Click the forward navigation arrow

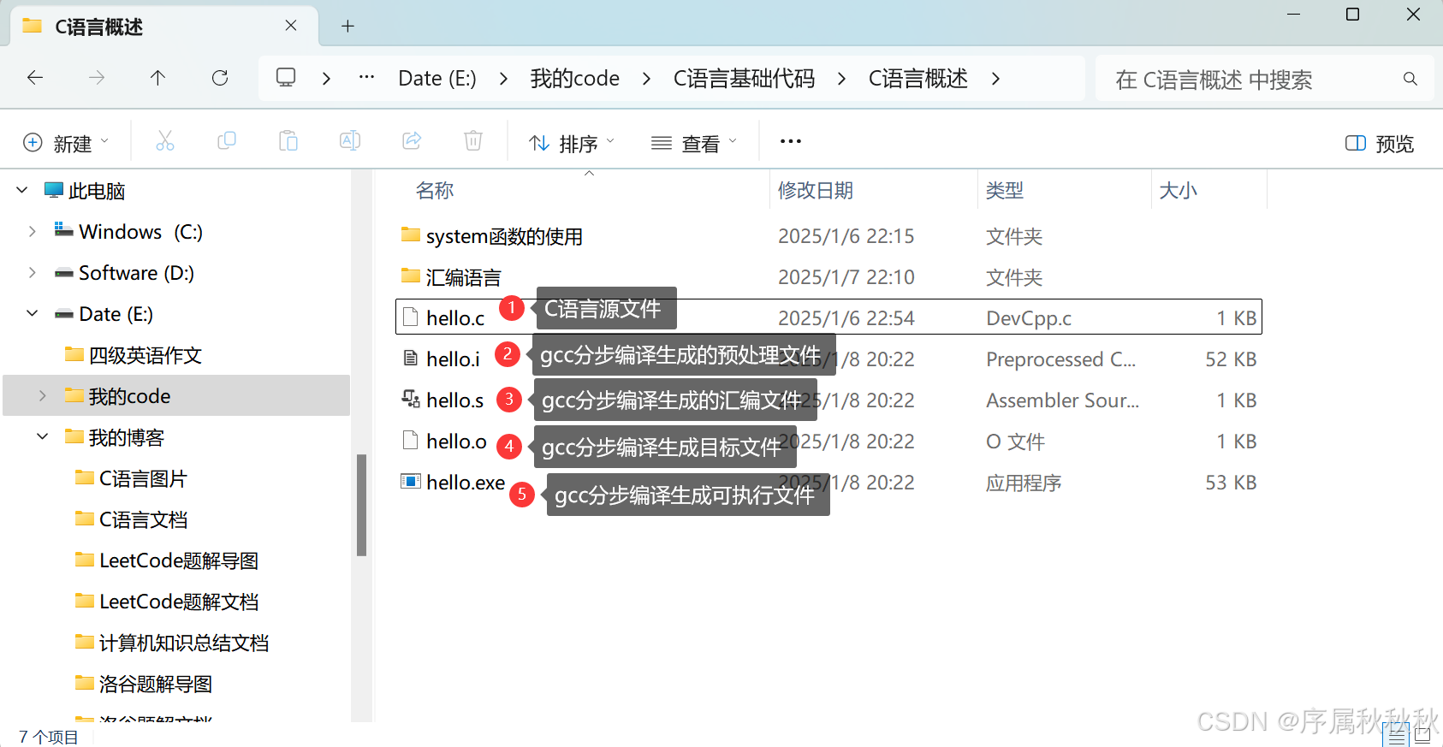(97, 78)
